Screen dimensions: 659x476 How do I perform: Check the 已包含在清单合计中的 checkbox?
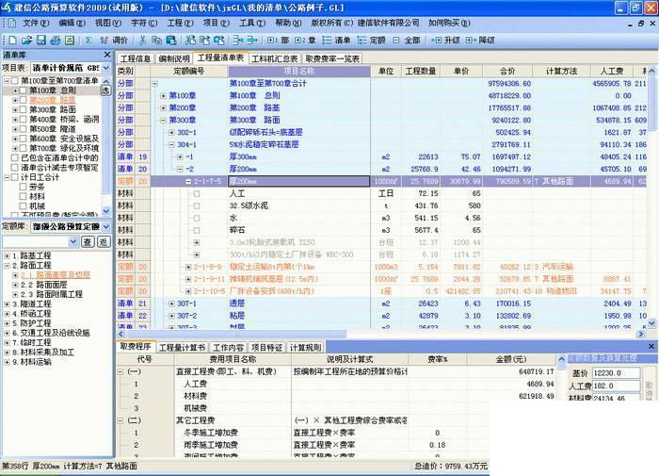tap(15, 157)
